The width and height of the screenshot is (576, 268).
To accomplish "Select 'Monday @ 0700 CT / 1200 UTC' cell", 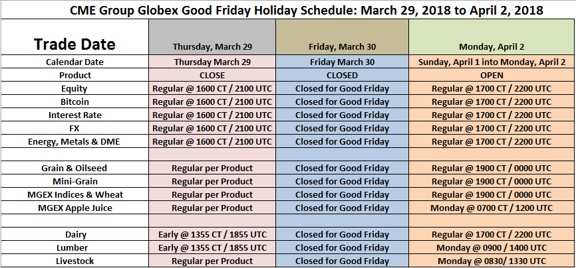I will pos(491,208).
